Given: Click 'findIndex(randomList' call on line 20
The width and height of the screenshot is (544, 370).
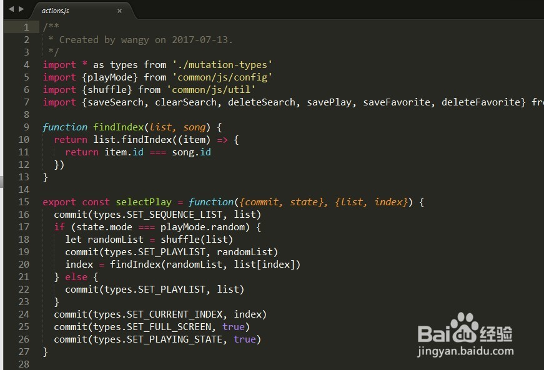Looking at the screenshot, I should pos(166,265).
